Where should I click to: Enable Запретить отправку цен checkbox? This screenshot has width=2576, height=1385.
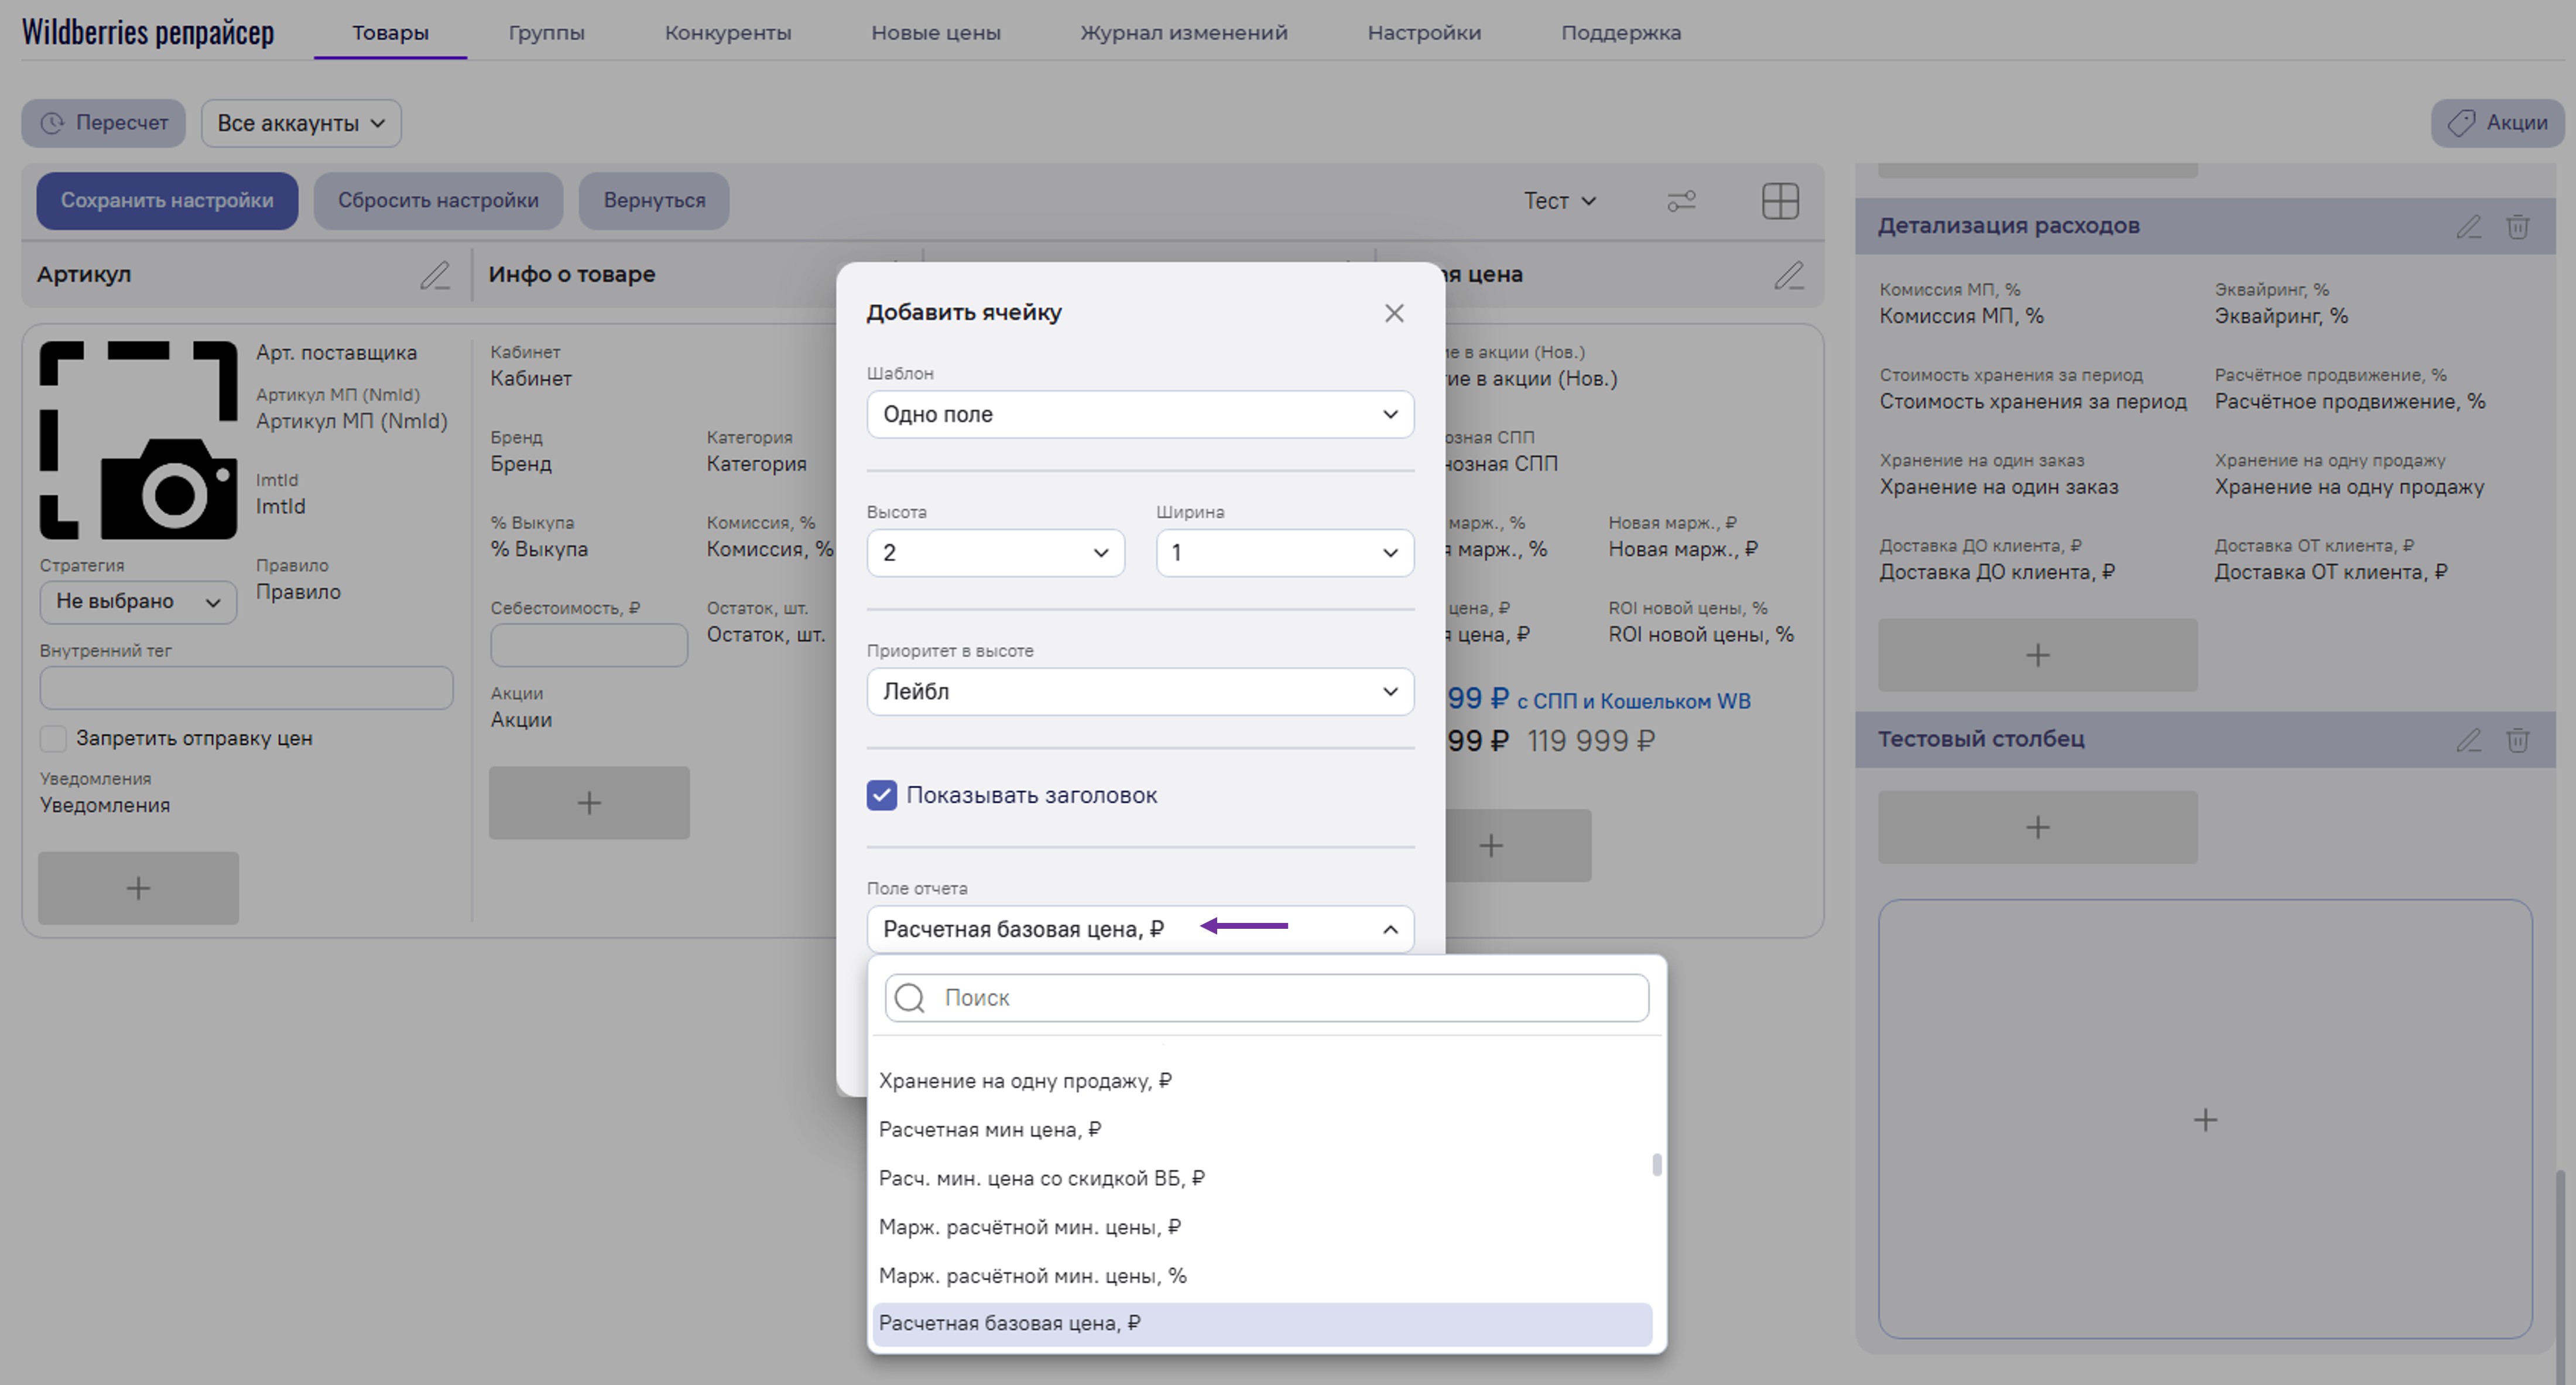(x=53, y=739)
